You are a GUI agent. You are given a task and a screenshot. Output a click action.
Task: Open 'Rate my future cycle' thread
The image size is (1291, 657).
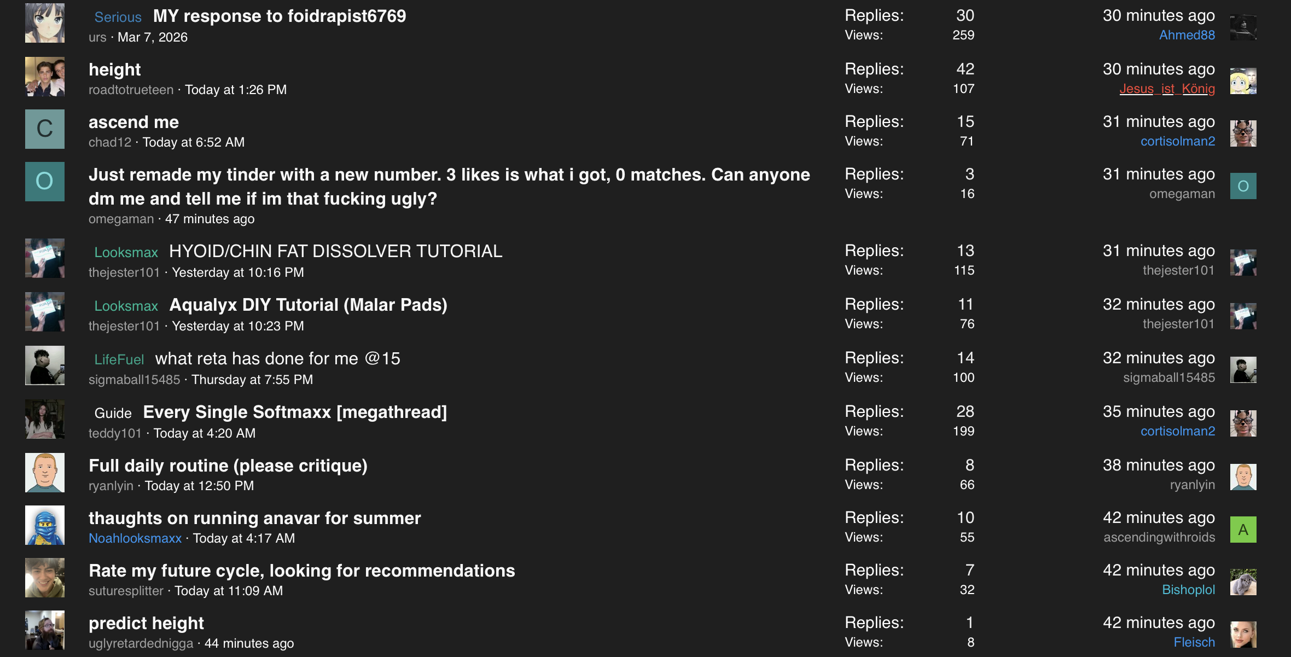301,571
